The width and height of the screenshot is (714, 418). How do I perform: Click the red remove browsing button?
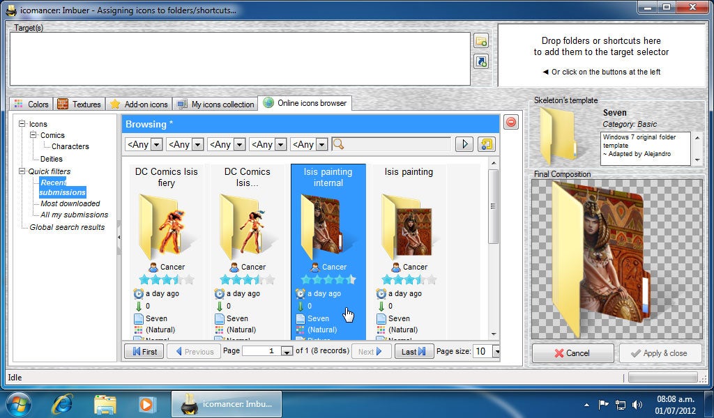(511, 122)
